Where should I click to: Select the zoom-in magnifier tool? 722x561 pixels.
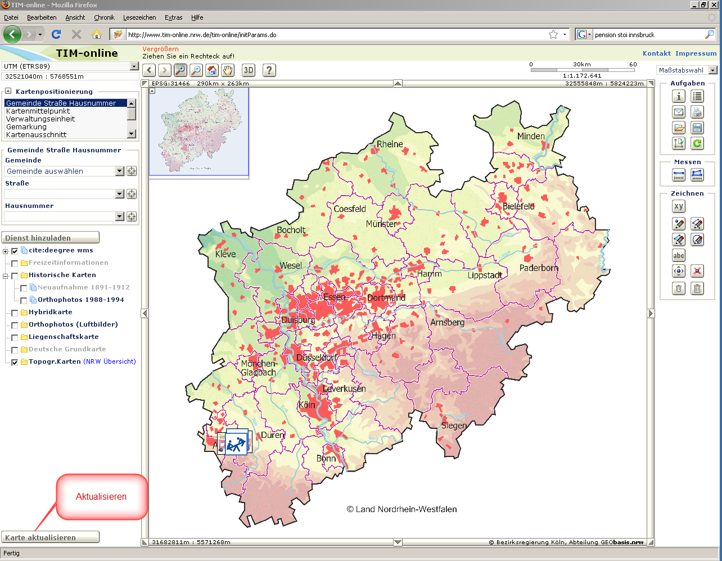pyautogui.click(x=180, y=70)
